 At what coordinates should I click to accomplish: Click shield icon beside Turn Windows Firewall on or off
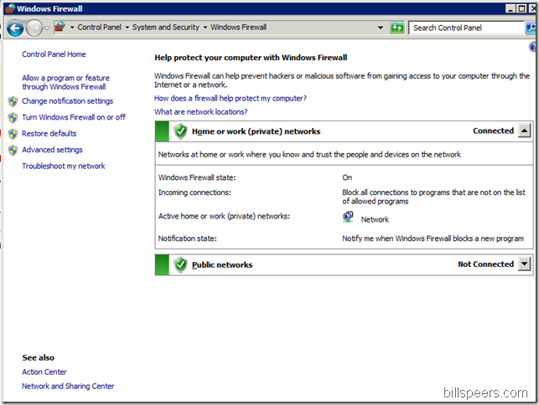click(x=13, y=117)
